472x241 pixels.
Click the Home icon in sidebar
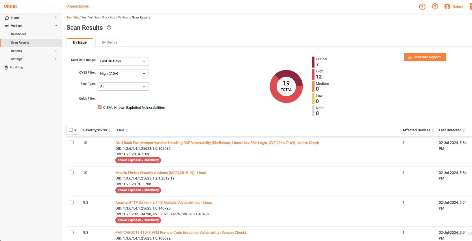[7, 18]
